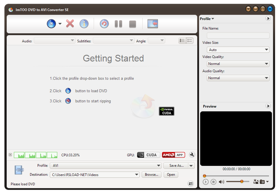Open the Subtitles dropdown

coord(114,40)
